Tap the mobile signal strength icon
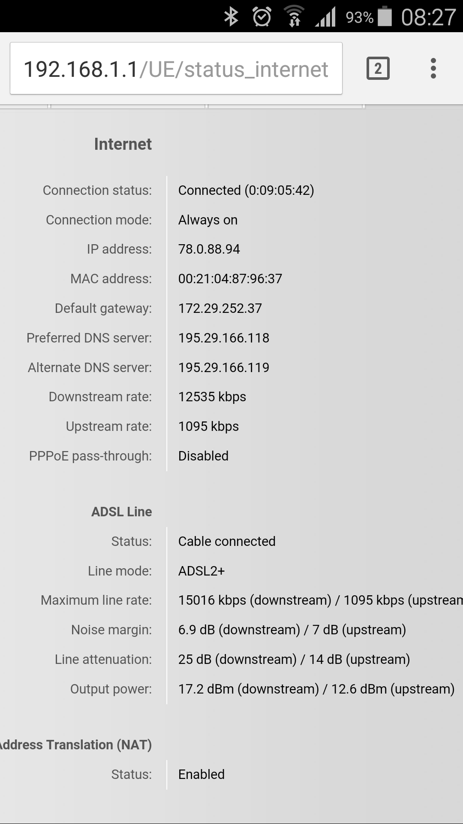The height and width of the screenshot is (824, 463). coord(326,18)
